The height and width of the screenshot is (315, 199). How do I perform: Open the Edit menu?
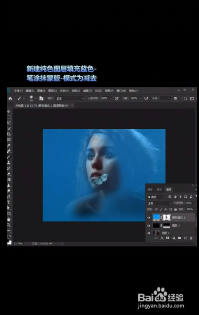[x=30, y=91]
